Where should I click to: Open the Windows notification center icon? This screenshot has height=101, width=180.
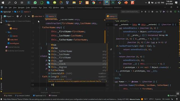click(x=176, y=3)
